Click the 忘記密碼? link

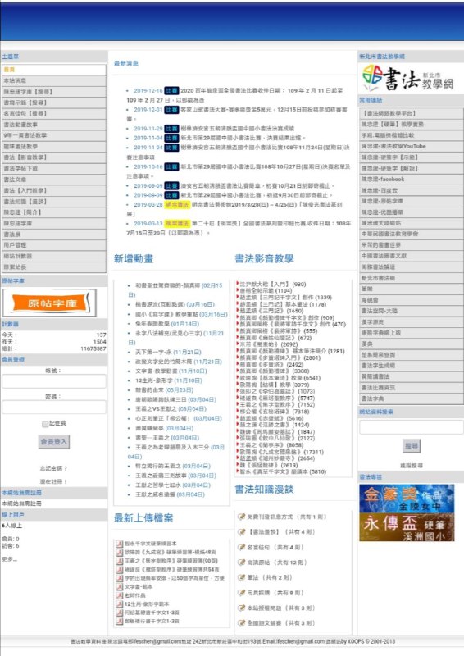point(53,468)
